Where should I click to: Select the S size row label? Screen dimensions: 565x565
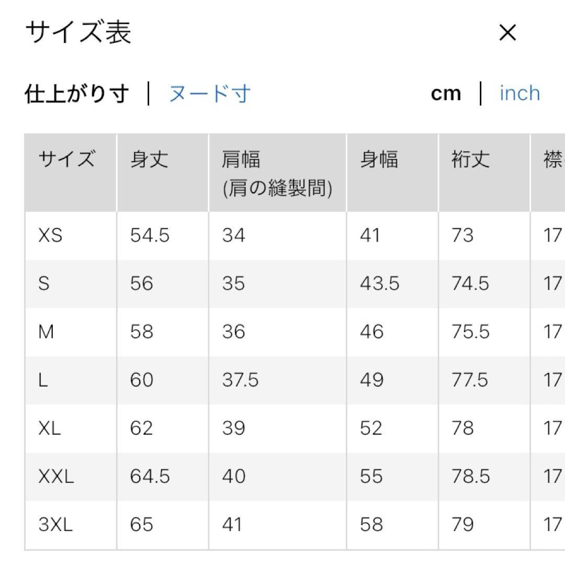pyautogui.click(x=44, y=284)
